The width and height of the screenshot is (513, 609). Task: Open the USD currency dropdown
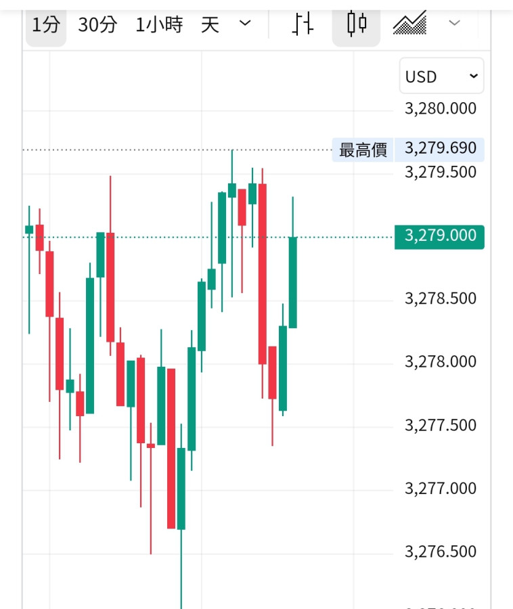[441, 76]
